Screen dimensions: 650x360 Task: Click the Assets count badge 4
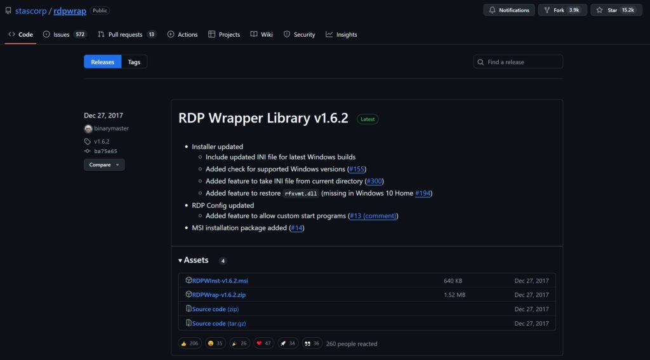coord(223,261)
